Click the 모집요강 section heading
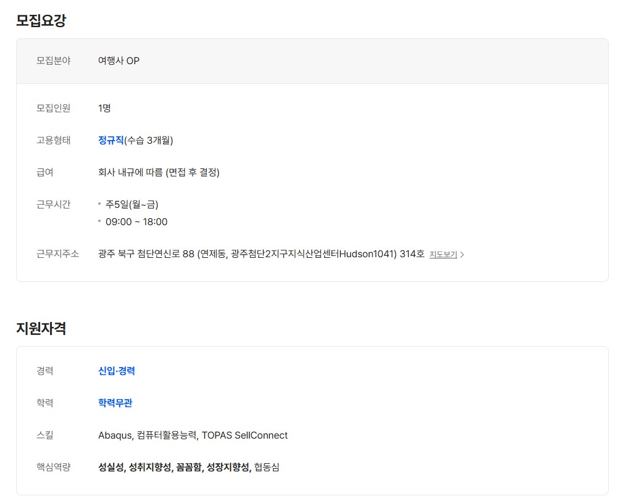Image resolution: width=623 pixels, height=504 pixels. [41, 20]
